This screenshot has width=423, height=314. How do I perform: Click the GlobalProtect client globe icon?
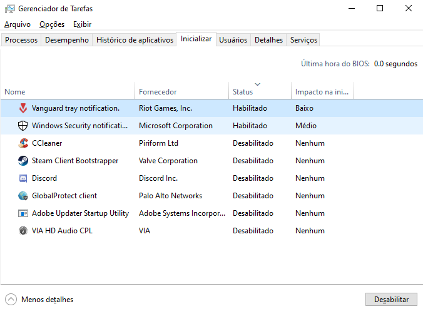[x=23, y=196]
